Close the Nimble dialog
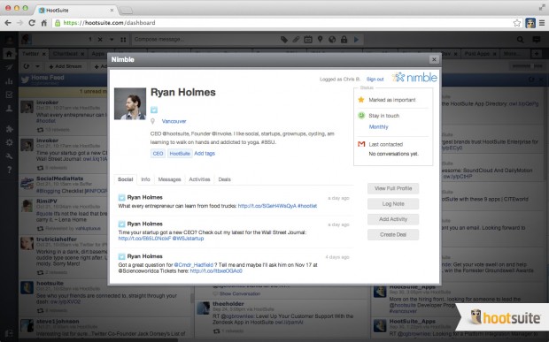 434,59
